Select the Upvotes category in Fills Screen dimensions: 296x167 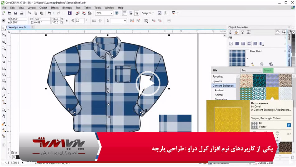click(x=217, y=81)
